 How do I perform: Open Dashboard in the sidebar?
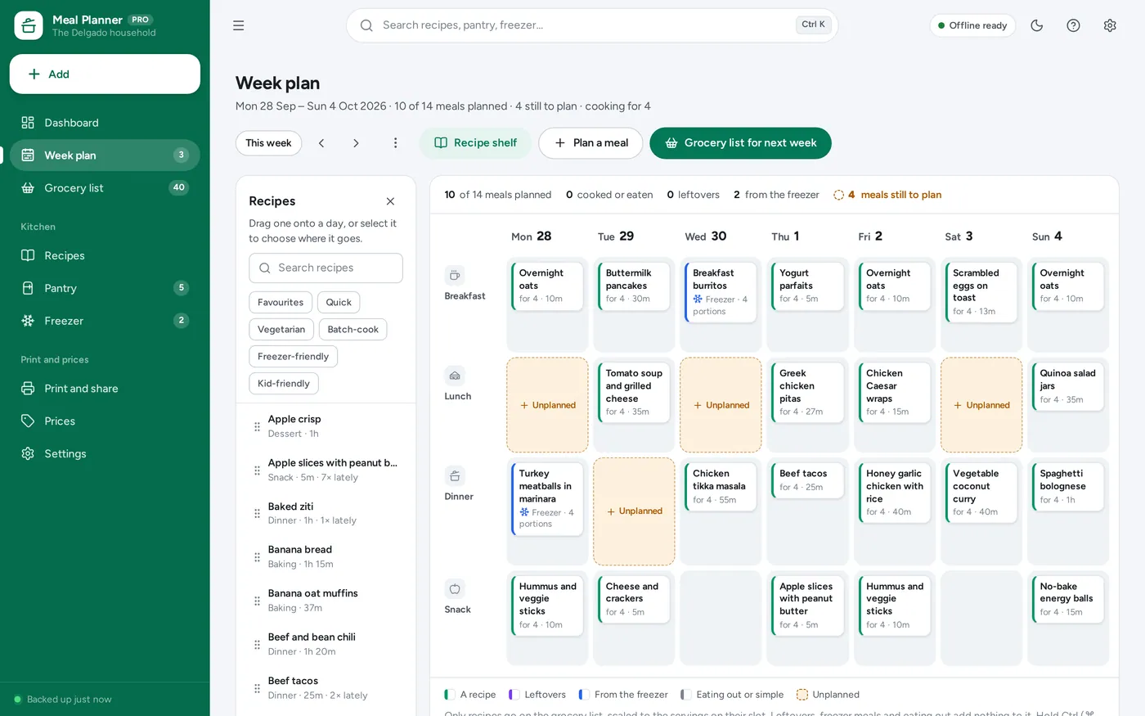[105, 123]
